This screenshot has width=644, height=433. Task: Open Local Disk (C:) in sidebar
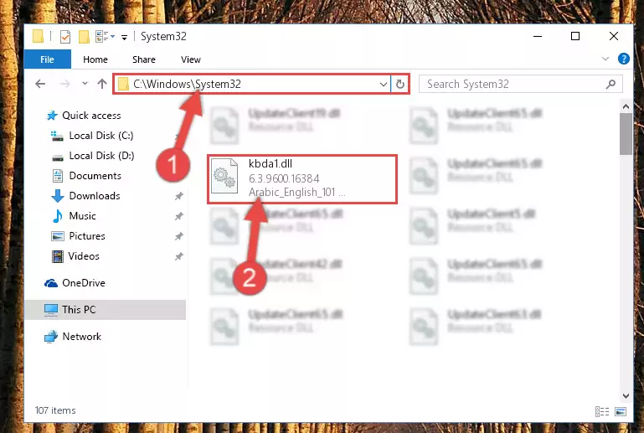(x=92, y=136)
